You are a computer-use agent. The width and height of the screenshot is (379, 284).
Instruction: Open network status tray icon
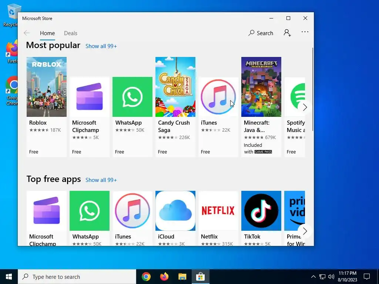pyautogui.click(x=322, y=277)
